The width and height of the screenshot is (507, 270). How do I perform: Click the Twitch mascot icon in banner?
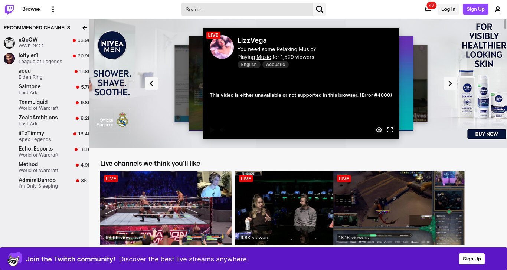click(15, 259)
